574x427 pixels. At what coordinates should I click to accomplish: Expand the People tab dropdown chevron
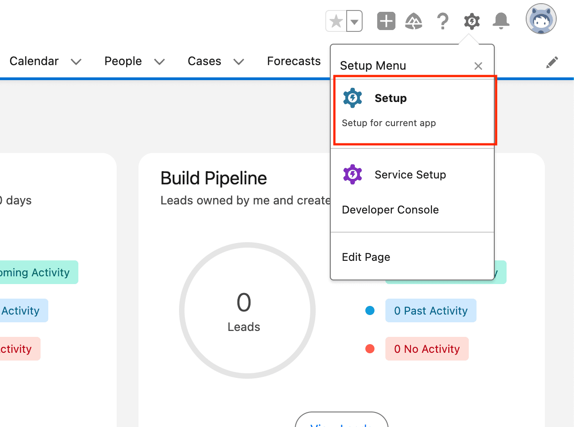pyautogui.click(x=159, y=62)
